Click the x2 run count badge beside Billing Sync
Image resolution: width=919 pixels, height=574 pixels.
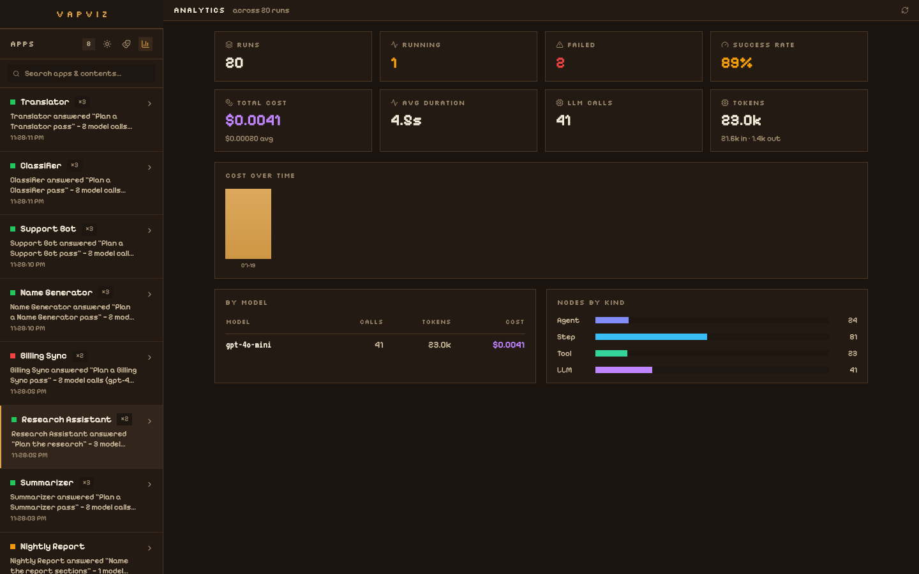[80, 356]
